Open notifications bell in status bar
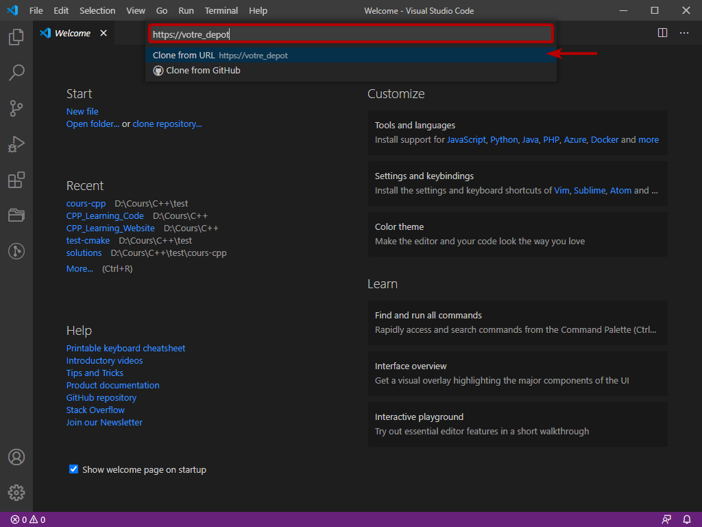The width and height of the screenshot is (702, 527). coord(687,520)
